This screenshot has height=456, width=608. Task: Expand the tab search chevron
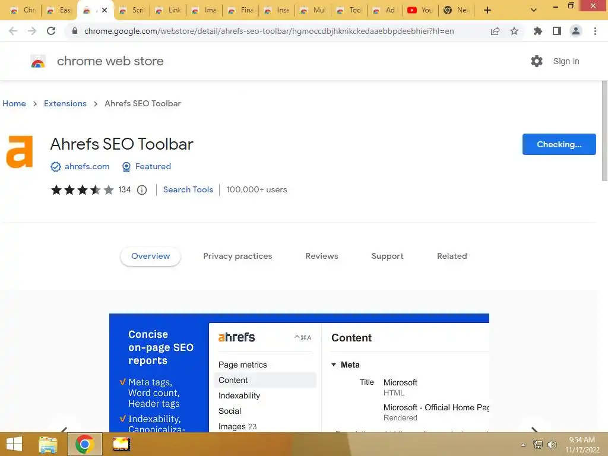click(534, 10)
